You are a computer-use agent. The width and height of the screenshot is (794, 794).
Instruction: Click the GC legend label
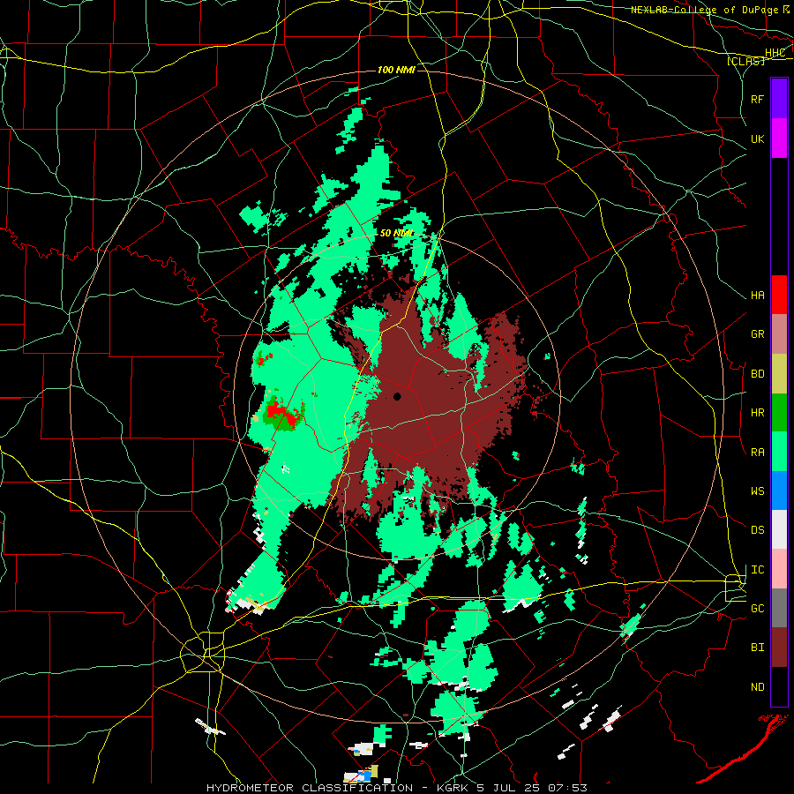[757, 609]
